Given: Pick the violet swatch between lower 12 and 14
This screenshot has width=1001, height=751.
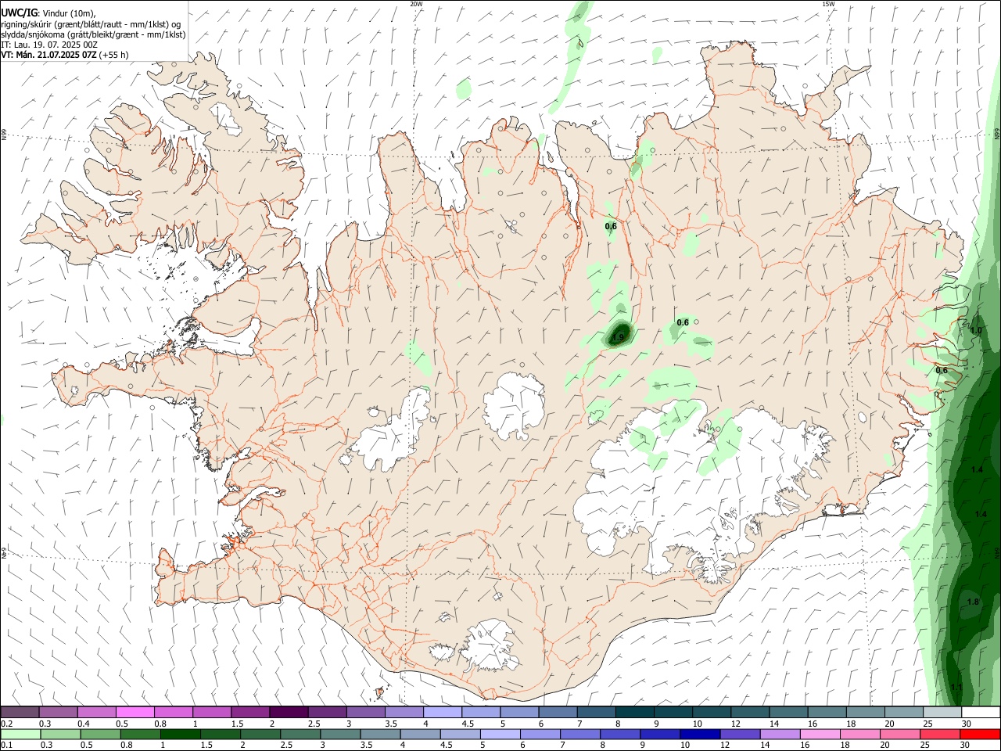Looking at the screenshot, I should (739, 735).
